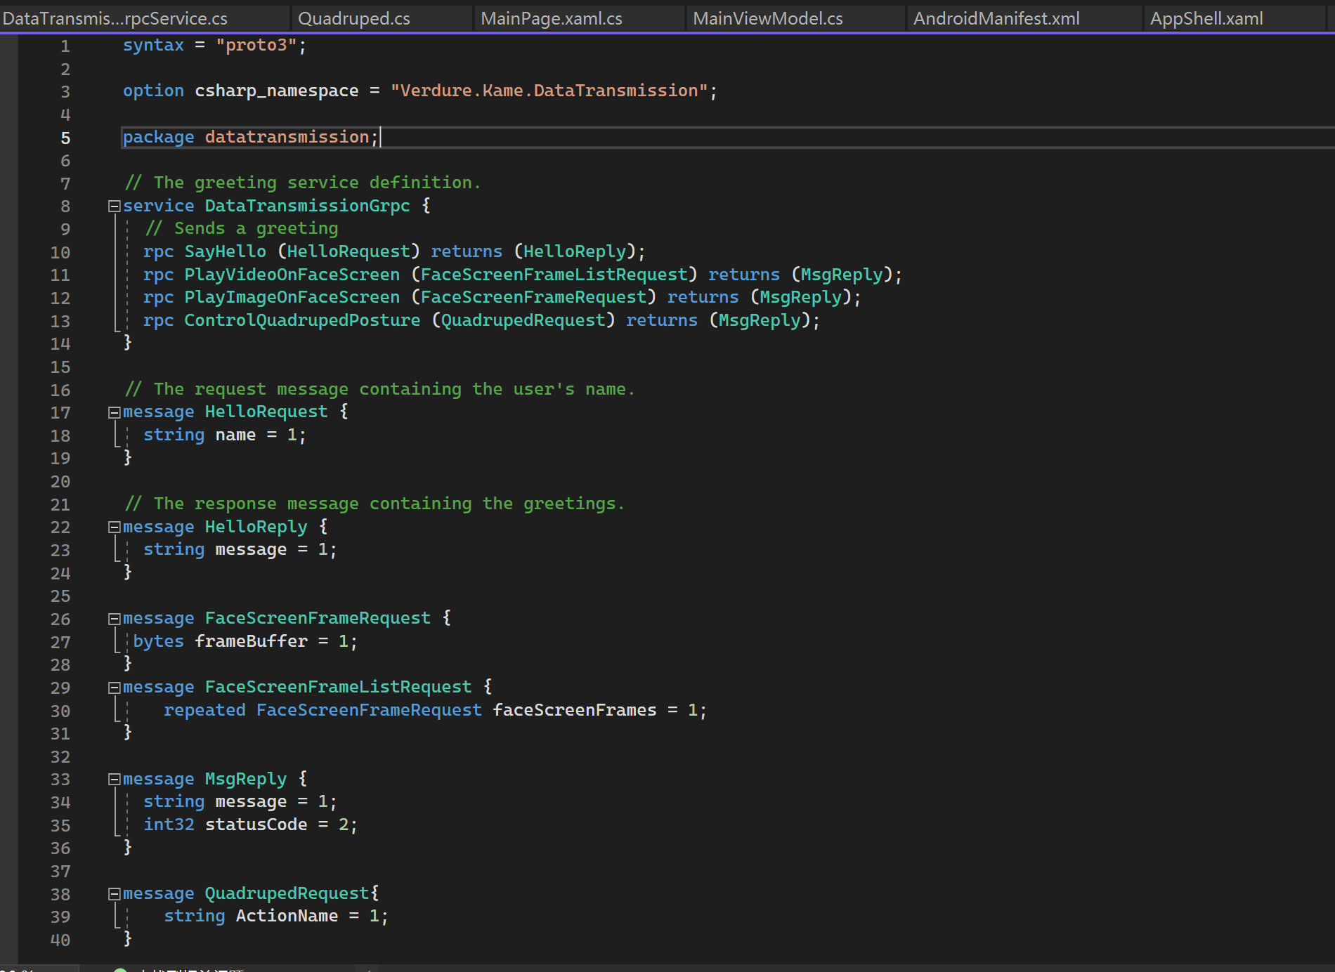Collapse the message HelloRequest block
1335x972 pixels.
(x=114, y=412)
